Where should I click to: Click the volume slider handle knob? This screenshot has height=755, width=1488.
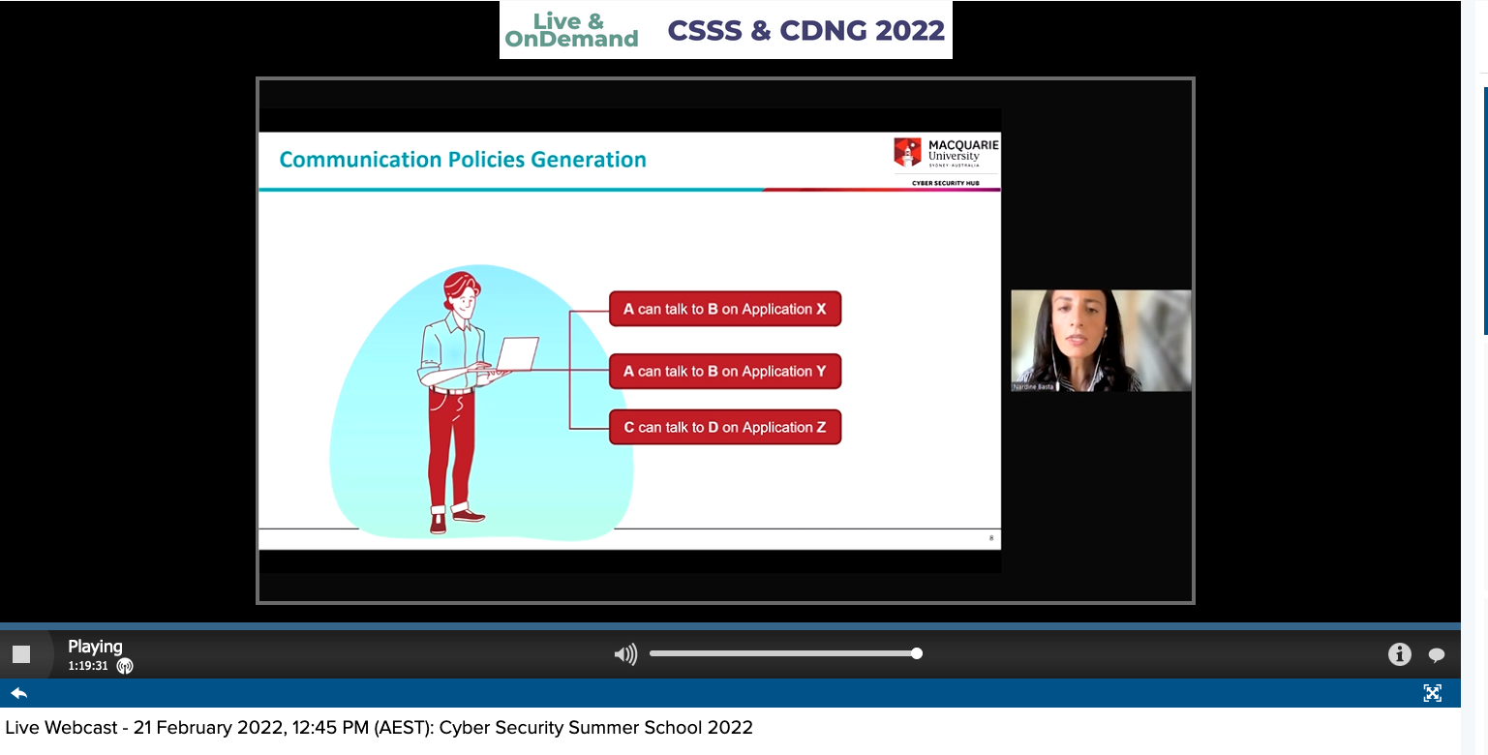(917, 653)
